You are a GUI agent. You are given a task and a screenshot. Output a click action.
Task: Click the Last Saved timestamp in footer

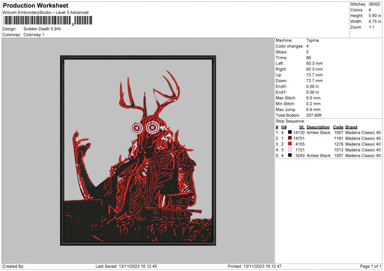[126, 266]
